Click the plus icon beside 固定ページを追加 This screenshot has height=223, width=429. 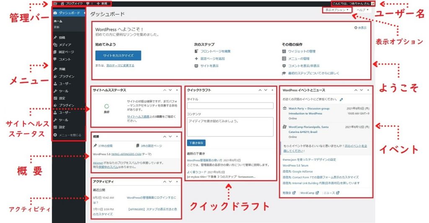196,59
